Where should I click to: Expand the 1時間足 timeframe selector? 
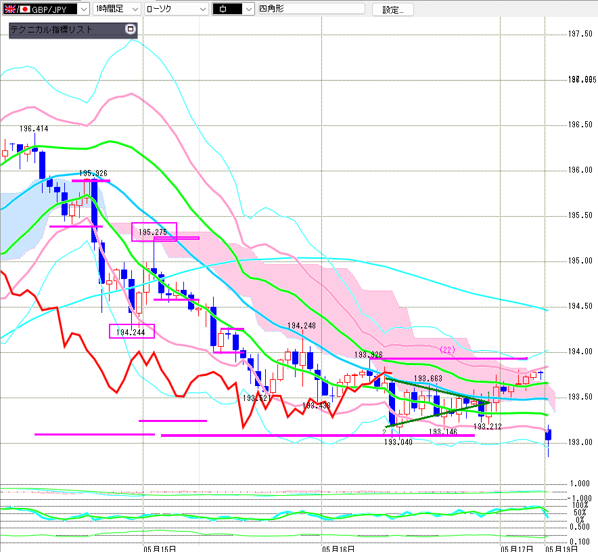click(134, 9)
